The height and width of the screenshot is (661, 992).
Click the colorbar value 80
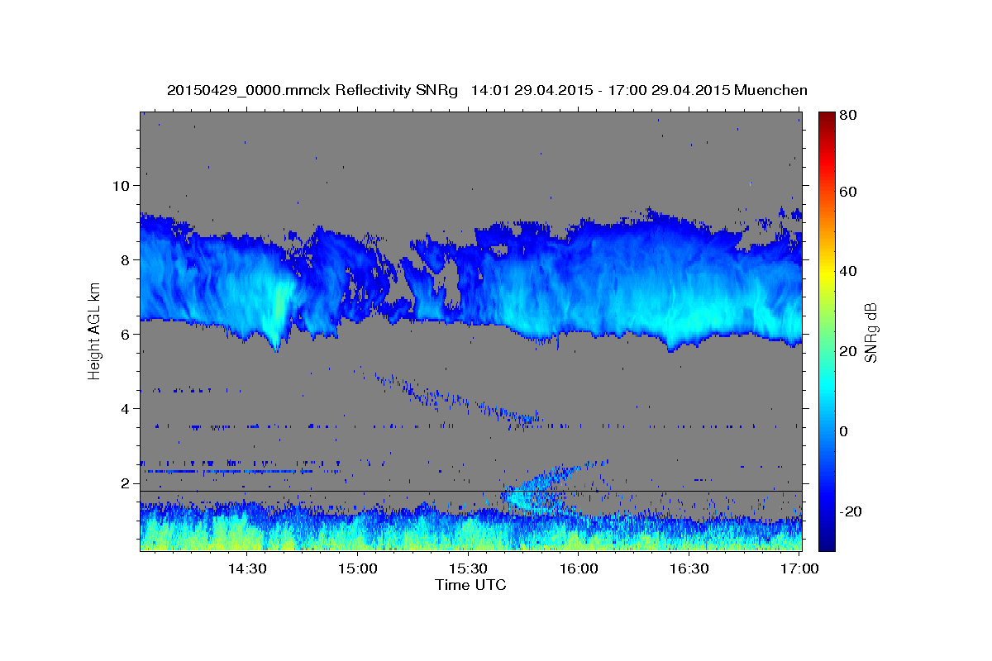[847, 116]
